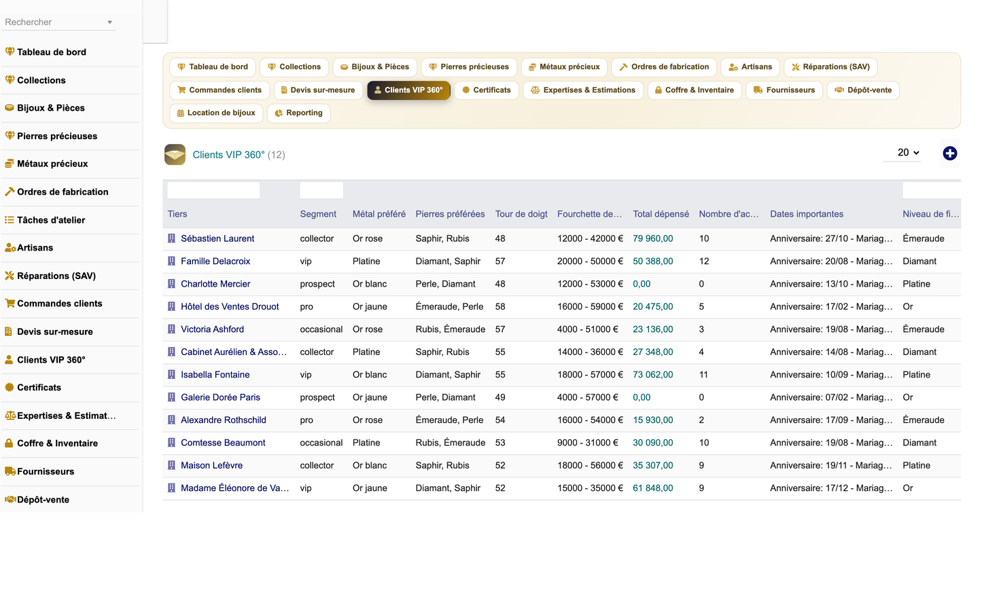
Task: Click the cart icon for Commandes clients in sidebar
Action: coord(10,303)
